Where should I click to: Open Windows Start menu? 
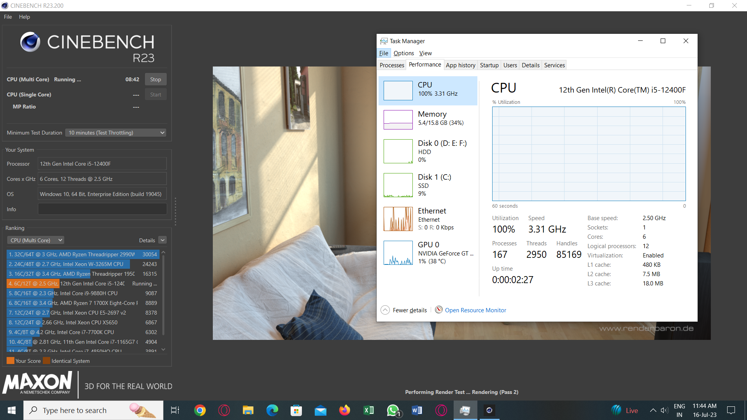point(12,410)
